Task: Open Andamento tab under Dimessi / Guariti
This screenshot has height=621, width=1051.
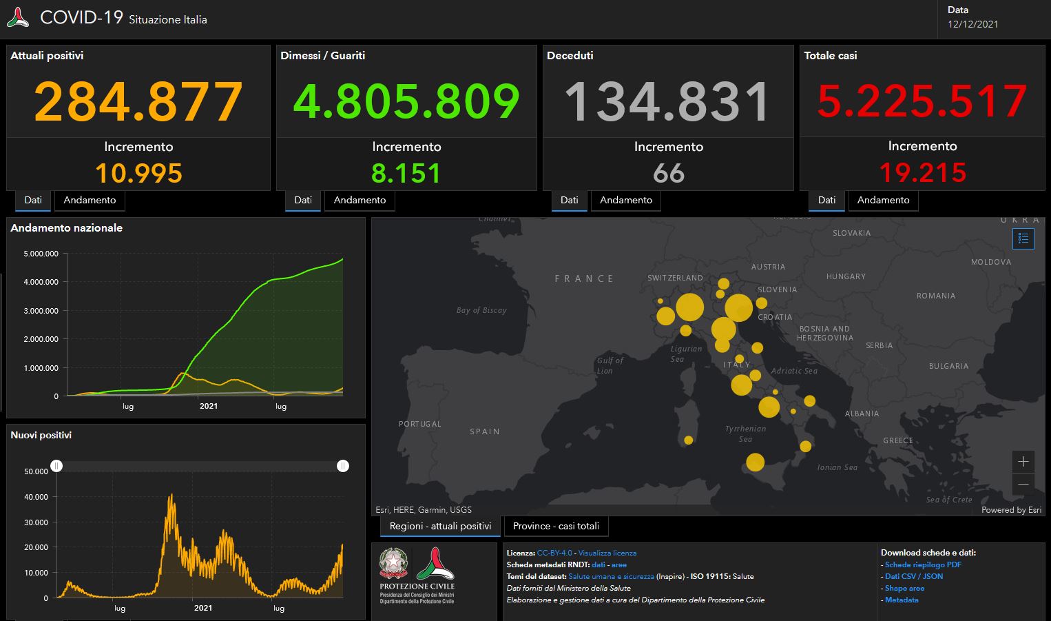Action: (x=360, y=200)
